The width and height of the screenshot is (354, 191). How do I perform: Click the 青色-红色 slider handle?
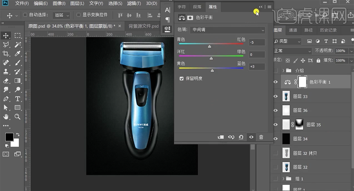210,46
